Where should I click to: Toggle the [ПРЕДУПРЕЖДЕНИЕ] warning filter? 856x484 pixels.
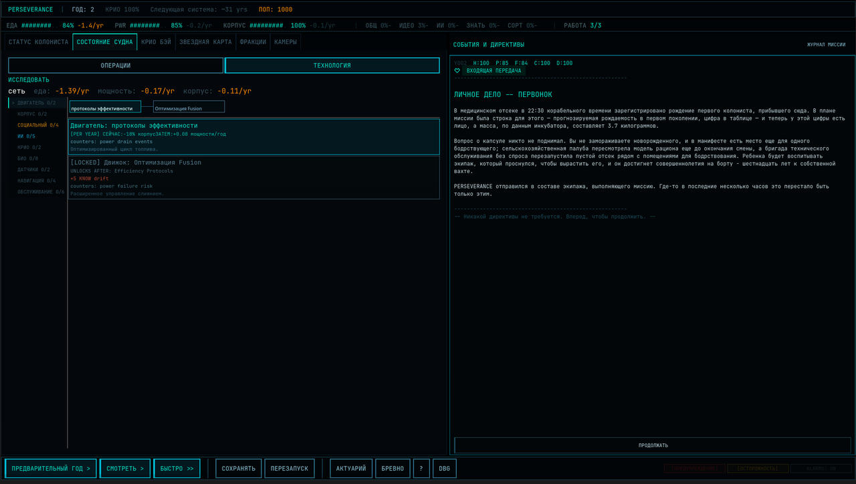[693, 469]
